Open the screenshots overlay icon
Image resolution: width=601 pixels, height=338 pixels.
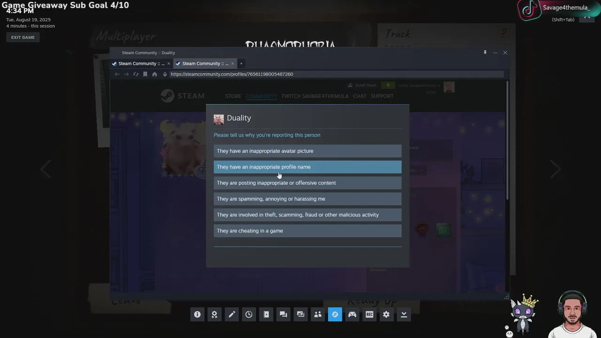click(x=300, y=315)
